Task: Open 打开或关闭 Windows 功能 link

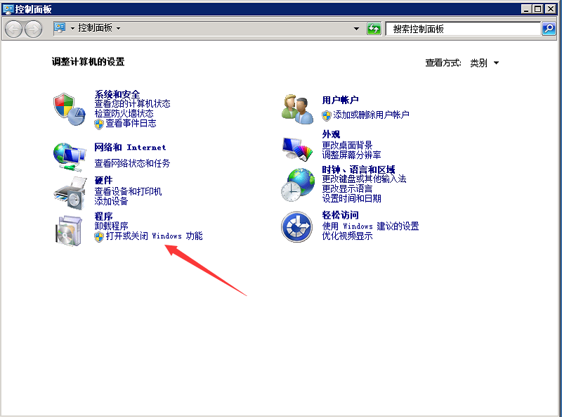Action: click(x=154, y=236)
